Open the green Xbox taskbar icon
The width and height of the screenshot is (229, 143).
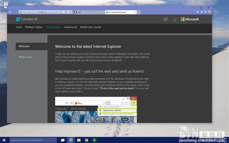tap(95, 140)
